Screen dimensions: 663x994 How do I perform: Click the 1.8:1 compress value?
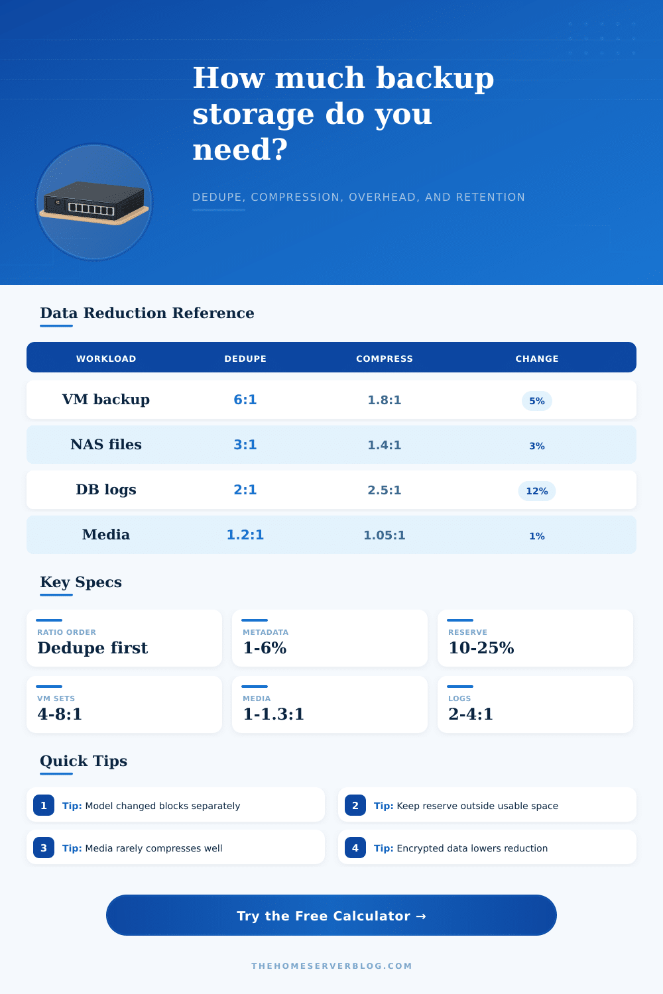click(385, 400)
